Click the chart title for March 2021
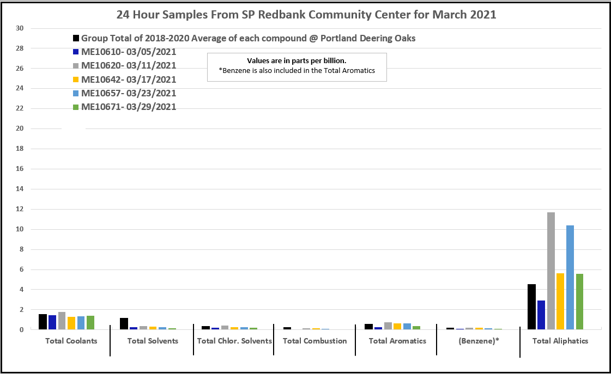This screenshot has height=374, width=611. [306, 14]
